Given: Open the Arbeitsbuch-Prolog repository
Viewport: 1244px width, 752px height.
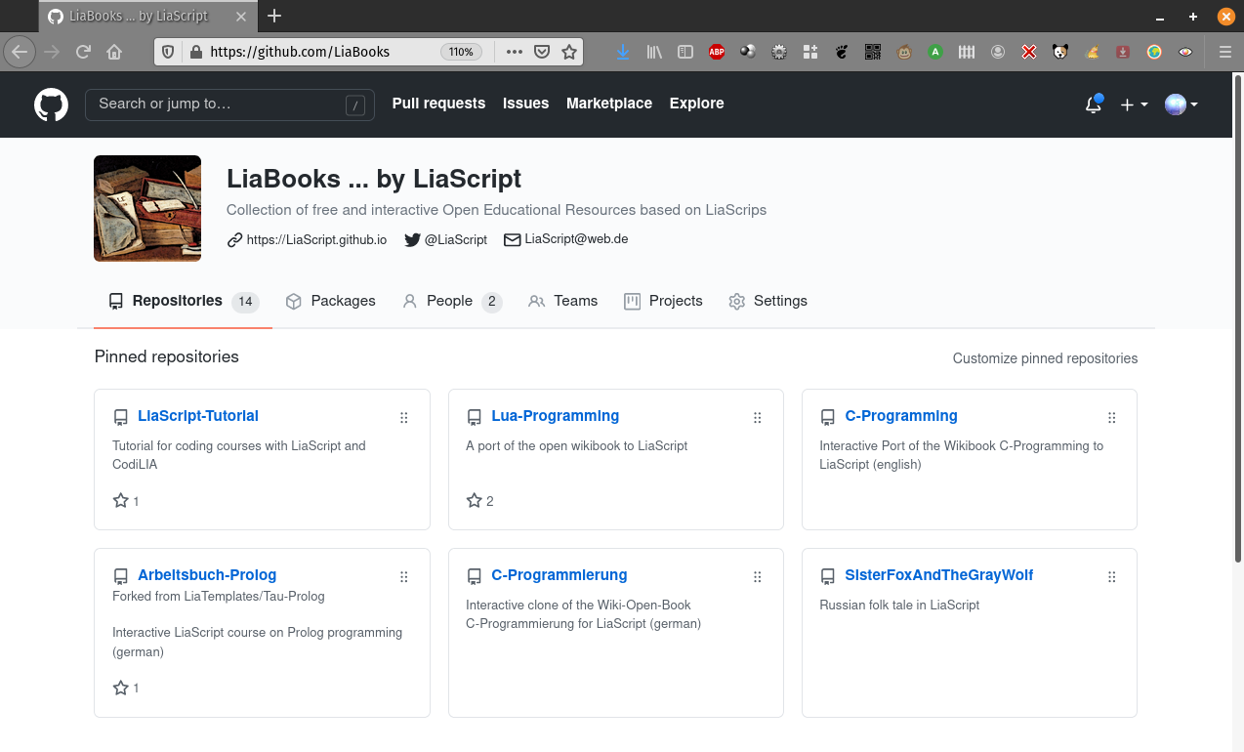Looking at the screenshot, I should [207, 575].
